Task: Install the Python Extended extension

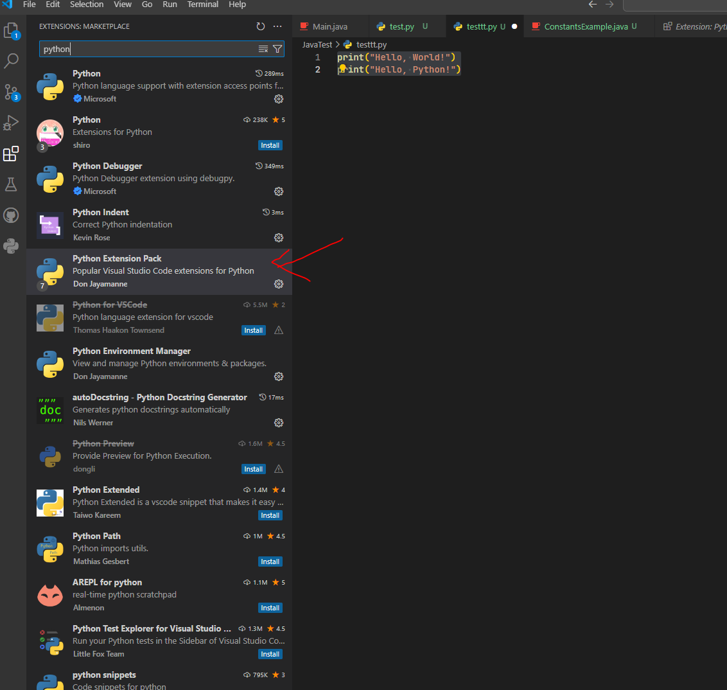Action: click(270, 515)
